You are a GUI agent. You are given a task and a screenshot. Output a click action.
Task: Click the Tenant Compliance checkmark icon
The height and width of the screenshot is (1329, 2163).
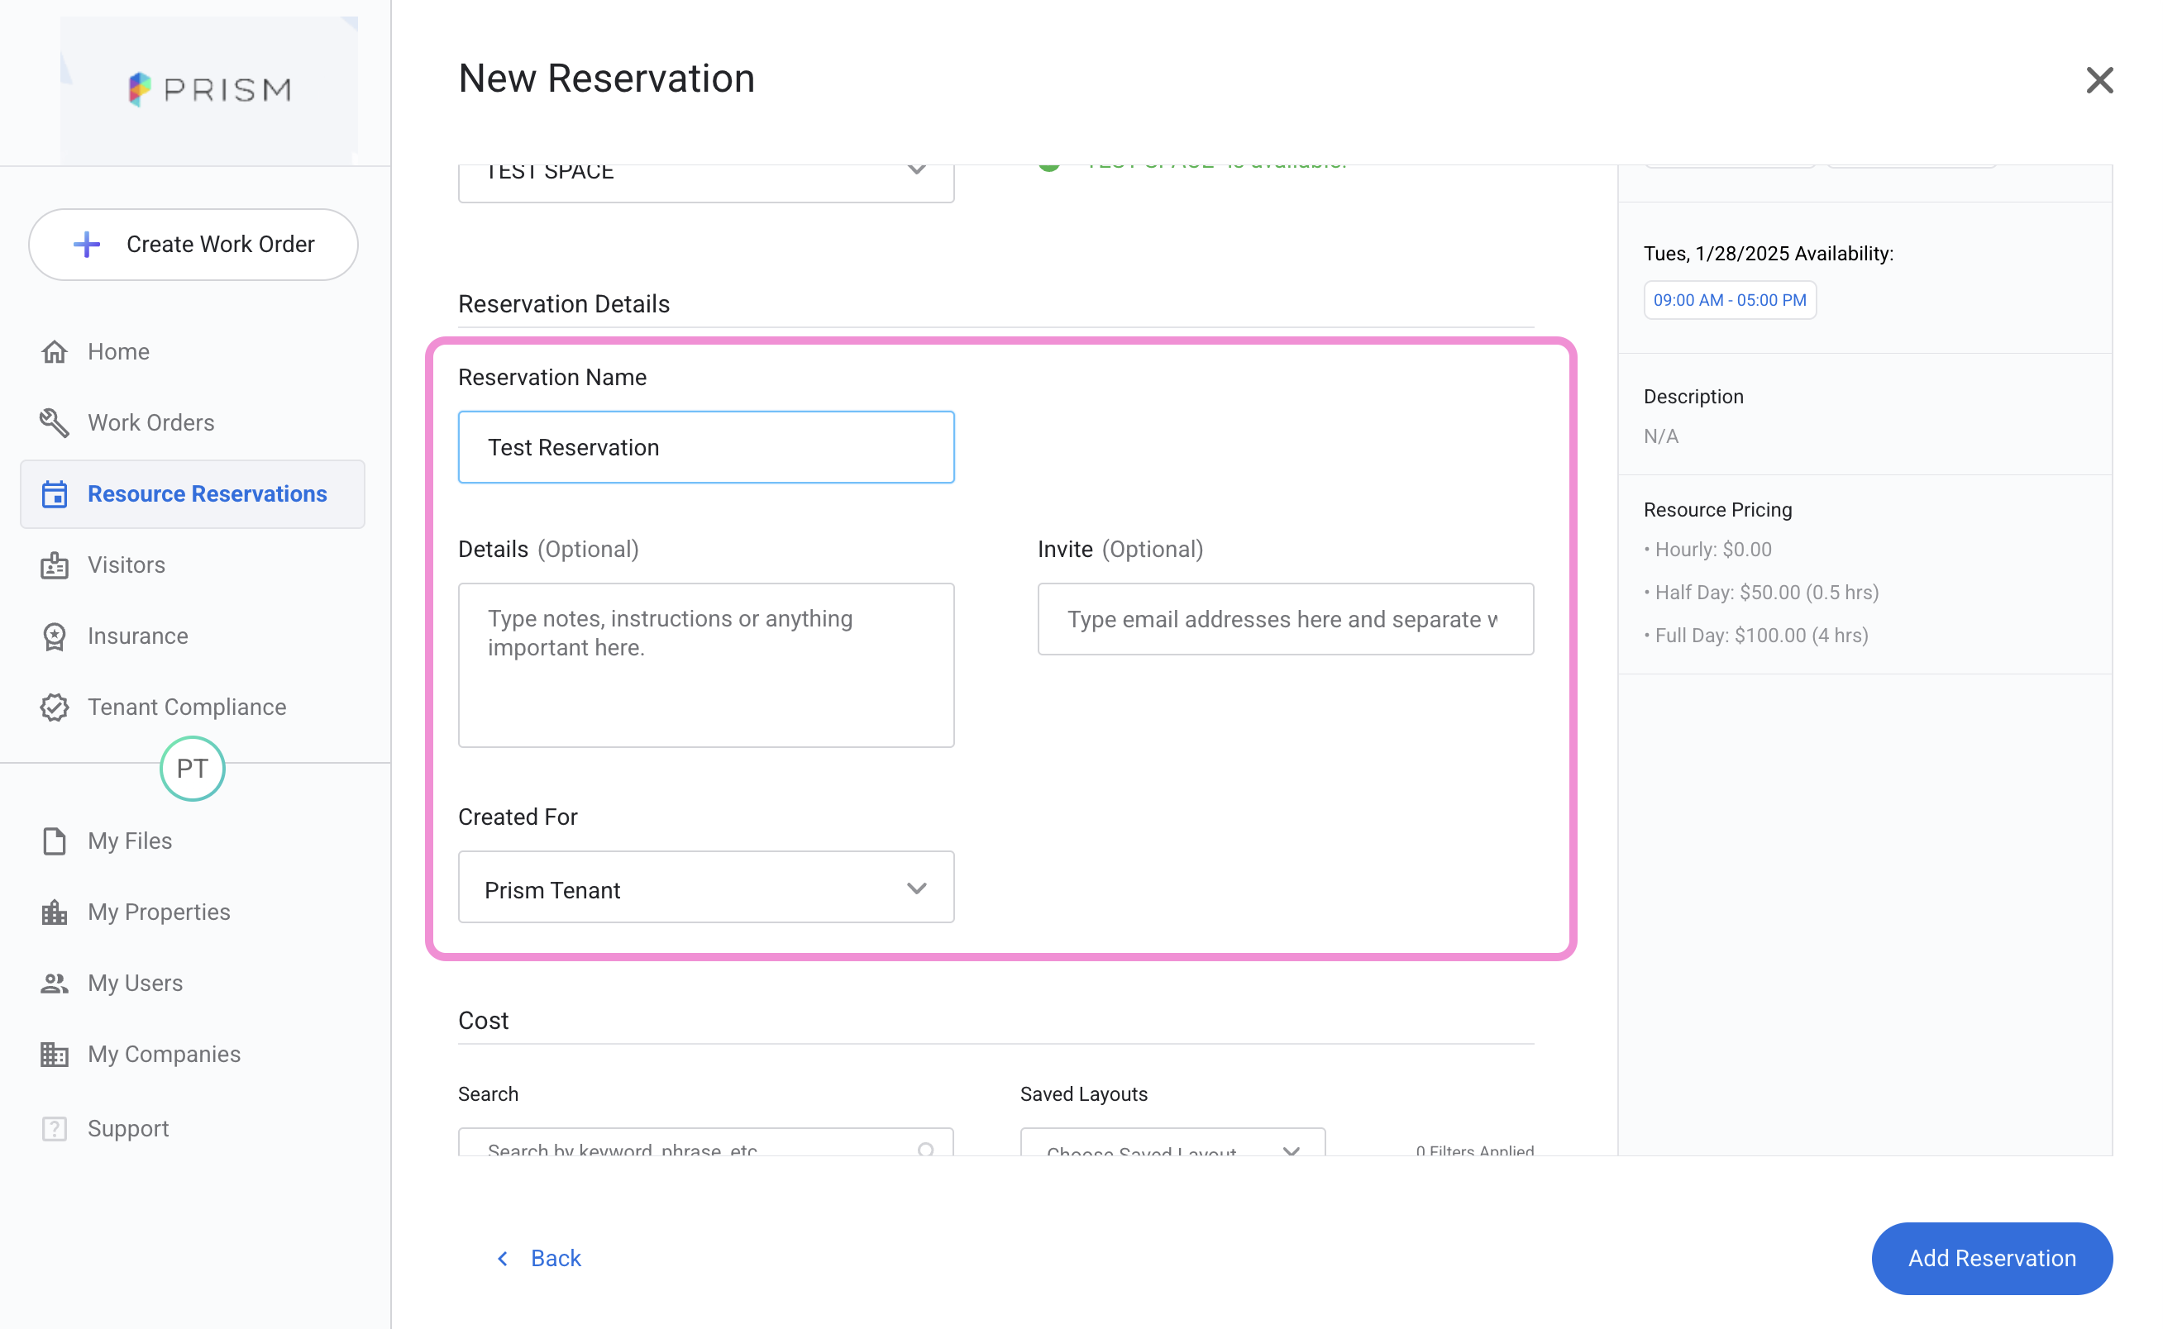click(x=55, y=707)
